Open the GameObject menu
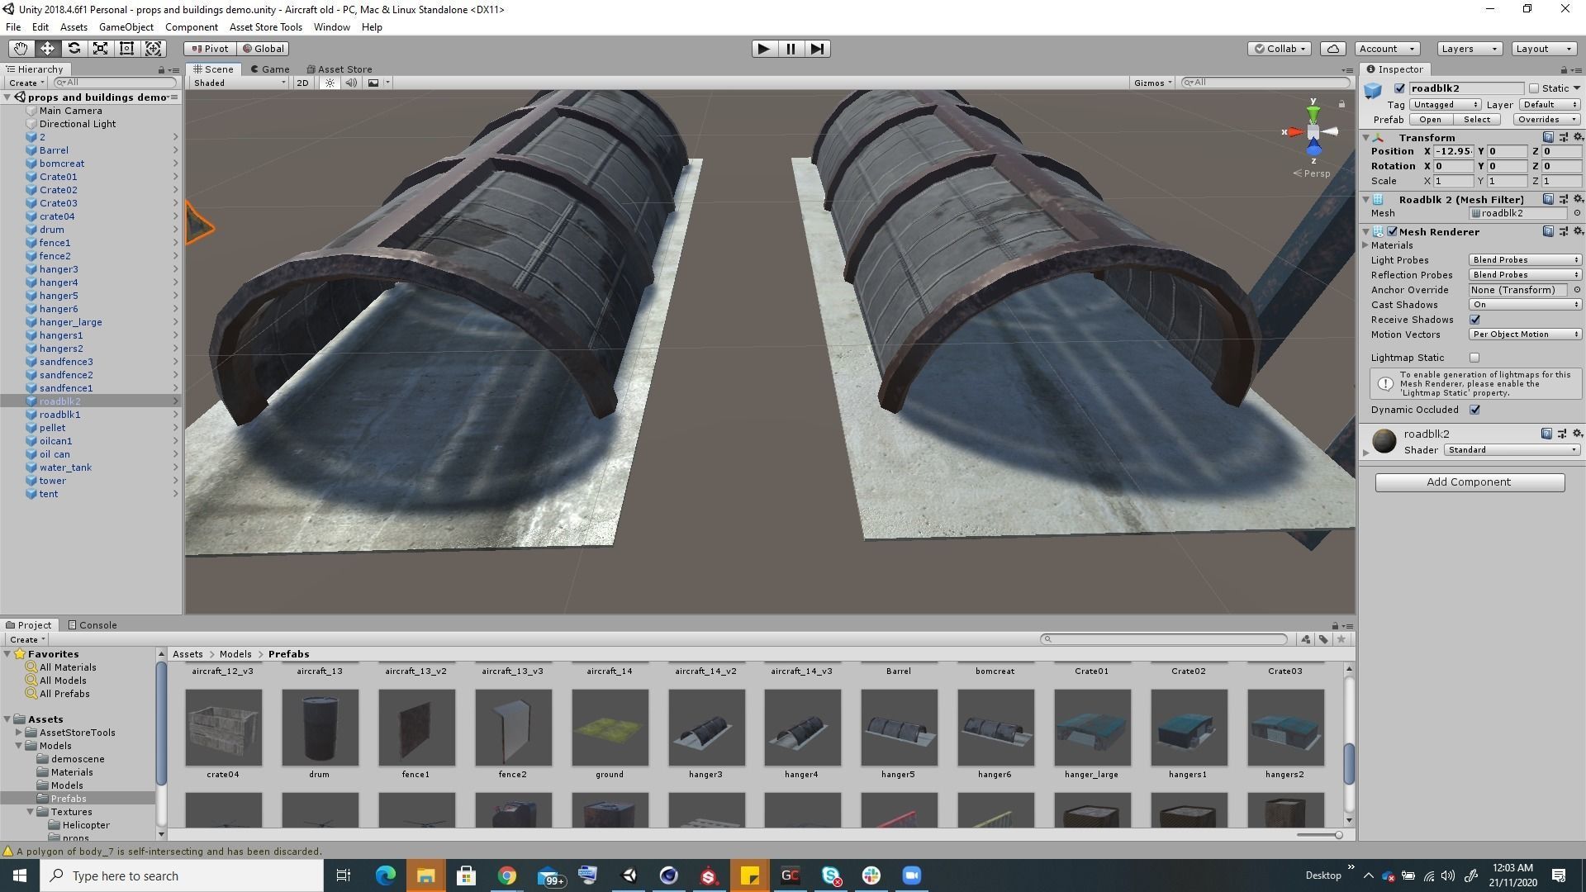The width and height of the screenshot is (1586, 892). [126, 27]
